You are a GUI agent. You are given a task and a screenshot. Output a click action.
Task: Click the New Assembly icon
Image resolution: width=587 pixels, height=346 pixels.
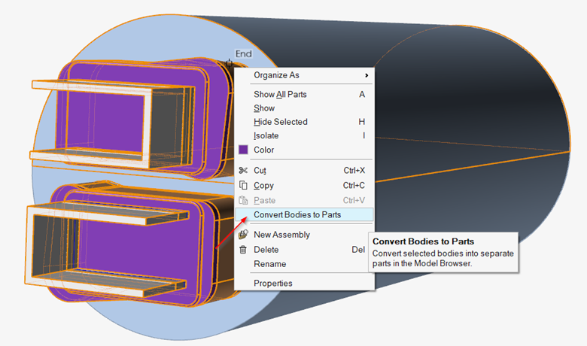pos(243,235)
